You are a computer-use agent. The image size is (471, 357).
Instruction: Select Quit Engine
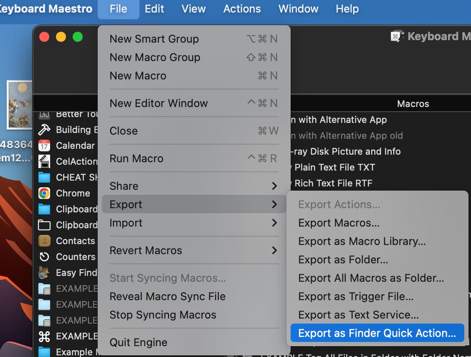coord(194,342)
